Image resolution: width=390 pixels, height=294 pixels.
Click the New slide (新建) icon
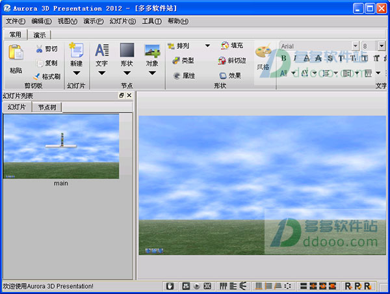click(76, 50)
